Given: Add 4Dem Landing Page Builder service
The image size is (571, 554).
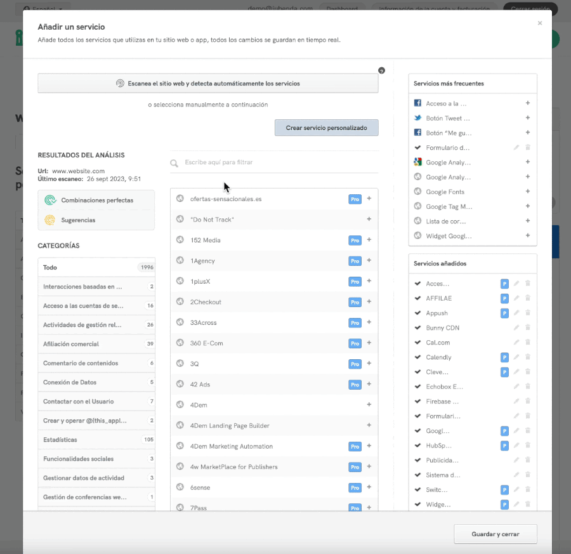Looking at the screenshot, I should click(x=369, y=426).
